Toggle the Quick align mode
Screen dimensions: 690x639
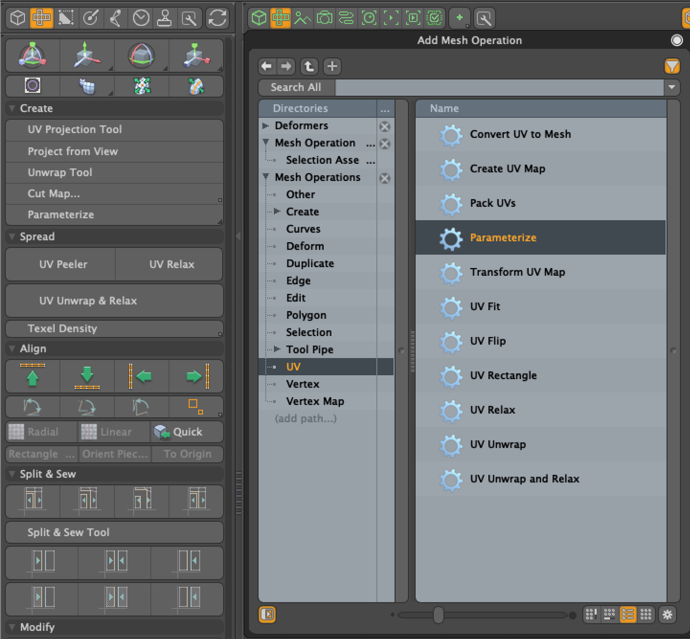[x=187, y=432]
